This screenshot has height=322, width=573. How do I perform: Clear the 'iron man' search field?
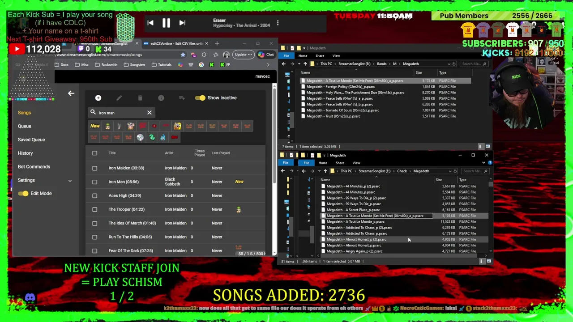coord(150,113)
